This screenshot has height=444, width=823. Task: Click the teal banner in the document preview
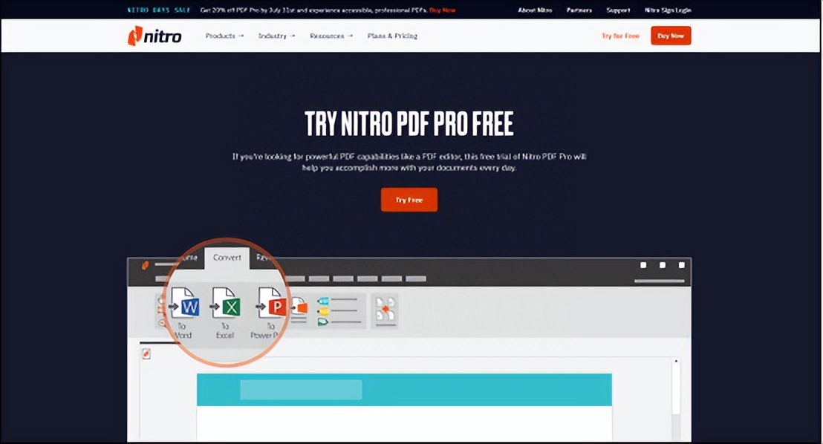click(x=404, y=389)
